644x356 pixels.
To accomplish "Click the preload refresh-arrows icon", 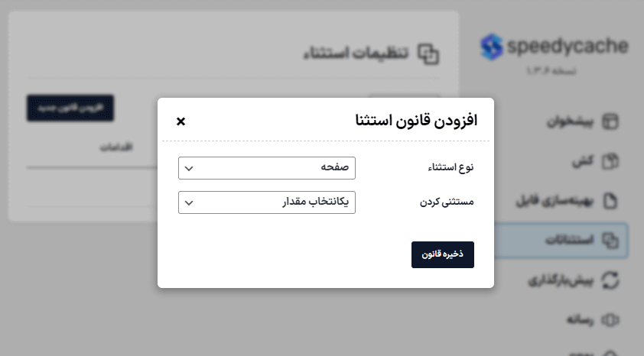I will tap(610, 280).
